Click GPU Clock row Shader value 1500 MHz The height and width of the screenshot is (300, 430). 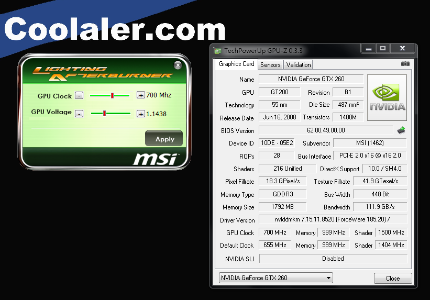point(391,232)
